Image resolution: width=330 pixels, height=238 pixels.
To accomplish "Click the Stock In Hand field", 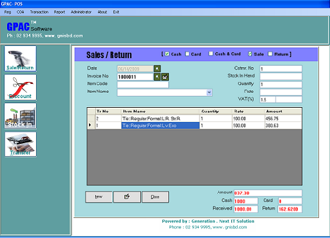I will point(281,76).
